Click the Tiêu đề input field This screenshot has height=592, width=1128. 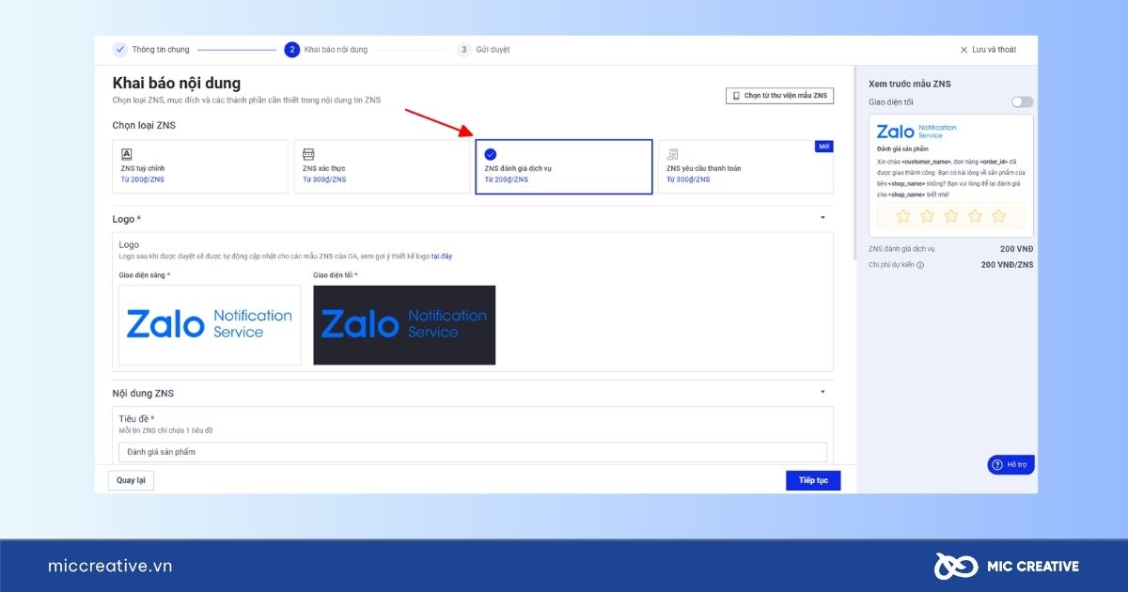pyautogui.click(x=473, y=452)
